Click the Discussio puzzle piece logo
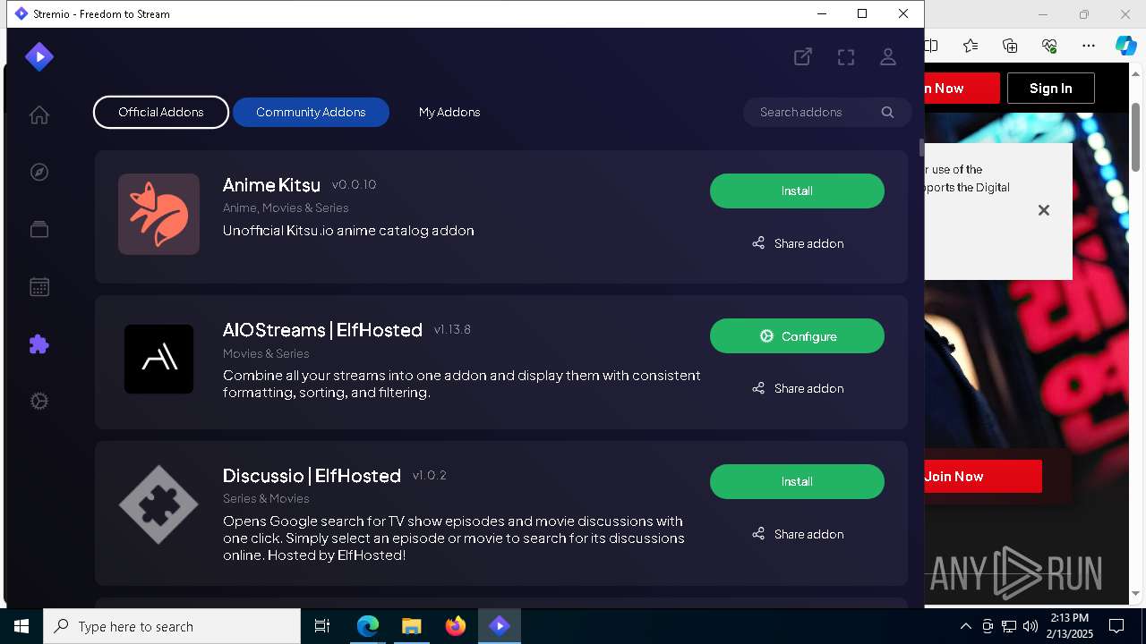The width and height of the screenshot is (1146, 644). tap(158, 504)
